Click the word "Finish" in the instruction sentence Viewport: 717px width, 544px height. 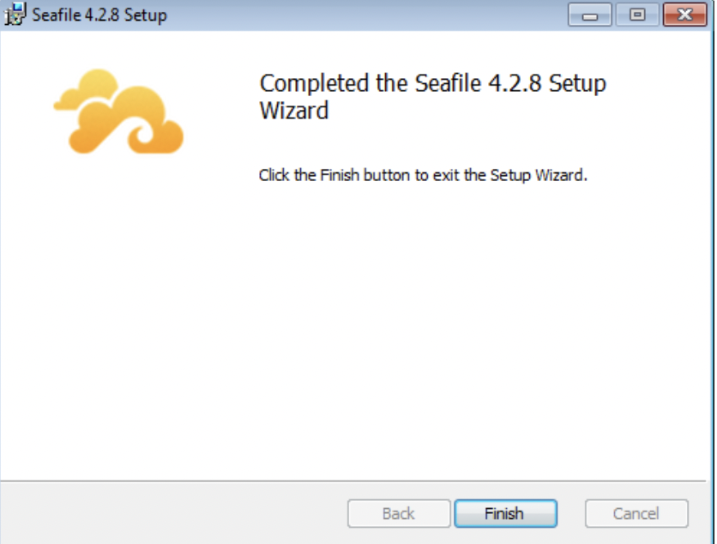(340, 175)
